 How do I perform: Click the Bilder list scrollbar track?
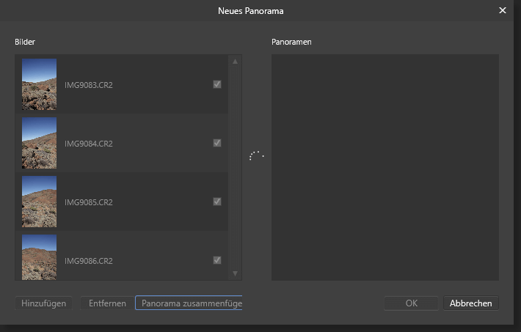click(x=236, y=167)
